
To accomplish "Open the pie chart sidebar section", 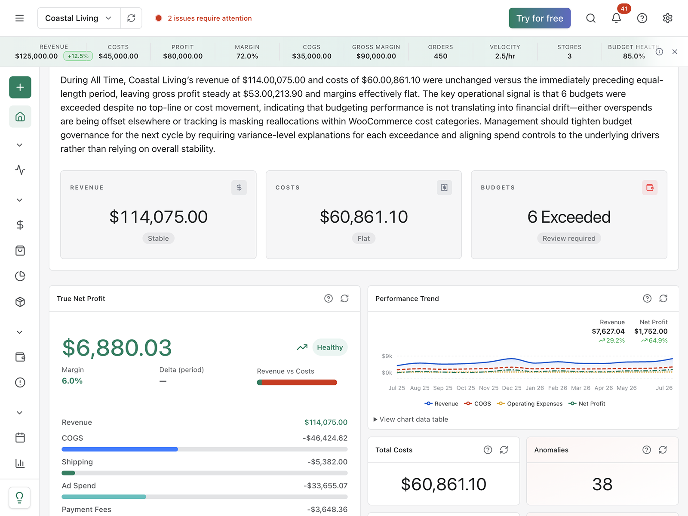I will (x=20, y=276).
